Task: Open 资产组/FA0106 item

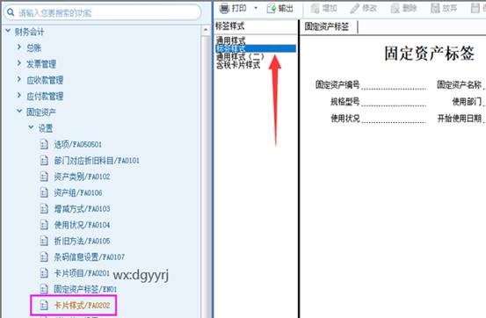Action: click(78, 192)
